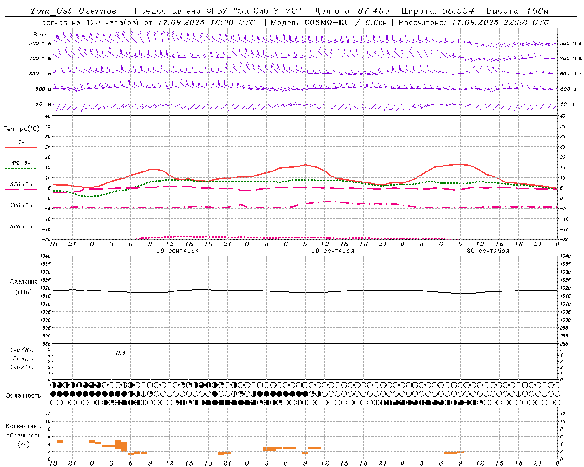Click the '(гПа)' unit under Давление

[x=24, y=292]
